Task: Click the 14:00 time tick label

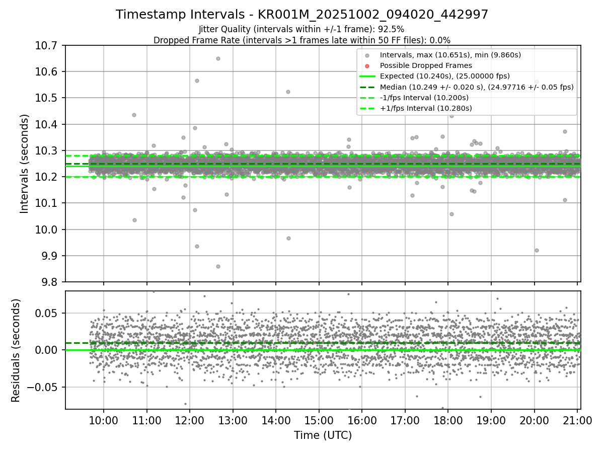Action: (x=276, y=421)
